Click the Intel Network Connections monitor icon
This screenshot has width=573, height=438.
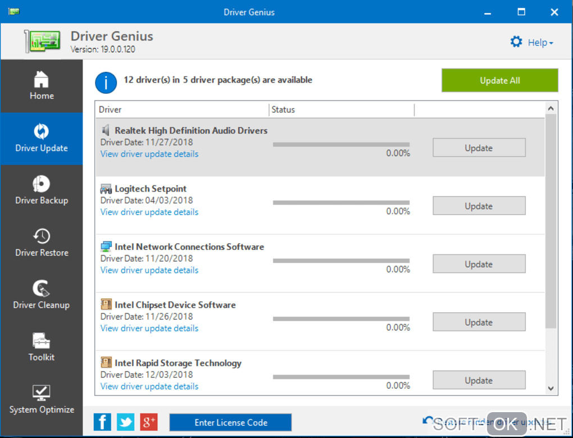106,247
